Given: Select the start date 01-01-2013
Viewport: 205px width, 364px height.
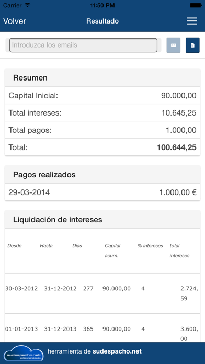Looking at the screenshot, I should pos(21,329).
